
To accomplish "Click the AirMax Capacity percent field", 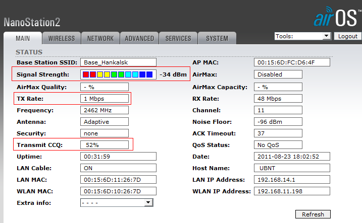I will (278, 87).
